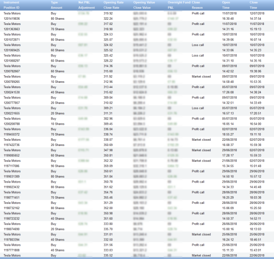Click close rate 335.70
The height and width of the screenshot is (259, 274).
tap(108, 229)
